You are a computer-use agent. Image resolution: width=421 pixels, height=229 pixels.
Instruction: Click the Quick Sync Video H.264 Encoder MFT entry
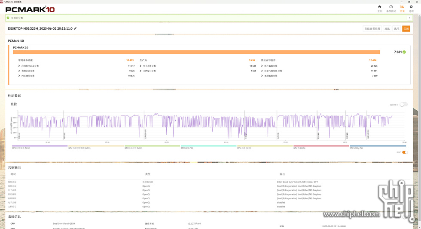click(297, 182)
